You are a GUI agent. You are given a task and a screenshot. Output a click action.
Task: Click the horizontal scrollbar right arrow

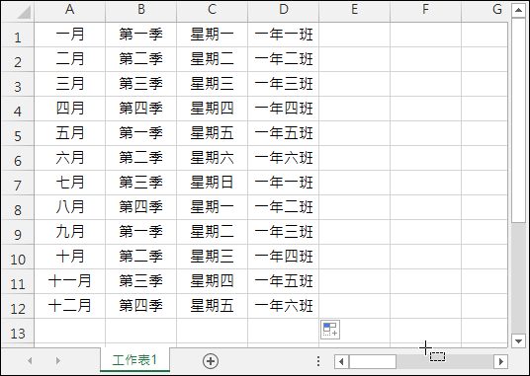point(501,361)
